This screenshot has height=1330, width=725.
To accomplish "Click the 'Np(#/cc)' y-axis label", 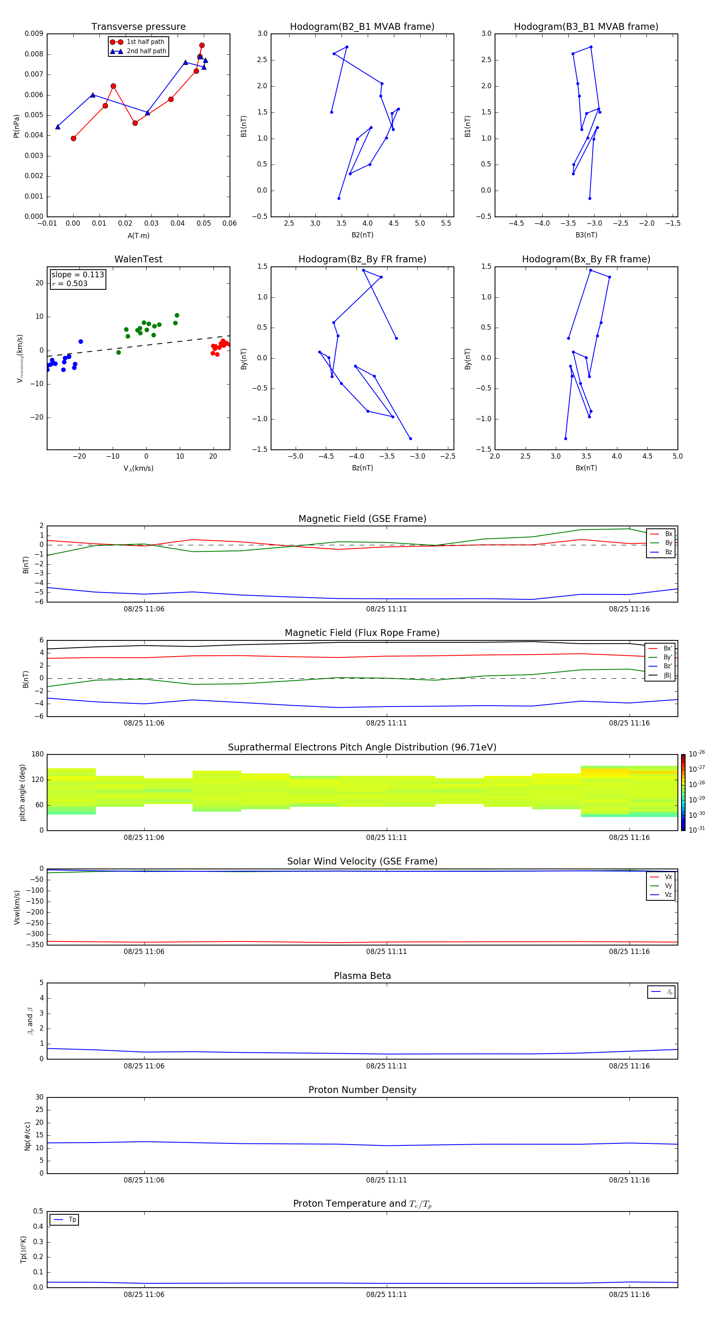I will (x=27, y=1136).
